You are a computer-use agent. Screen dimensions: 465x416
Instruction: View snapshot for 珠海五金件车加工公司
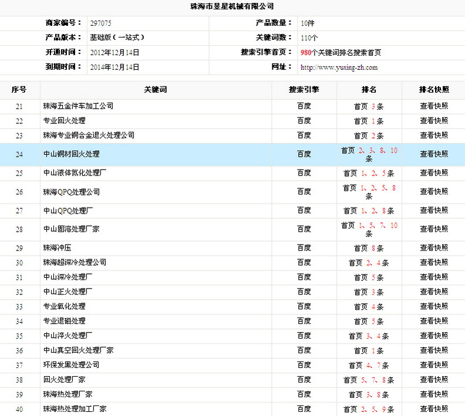(434, 106)
